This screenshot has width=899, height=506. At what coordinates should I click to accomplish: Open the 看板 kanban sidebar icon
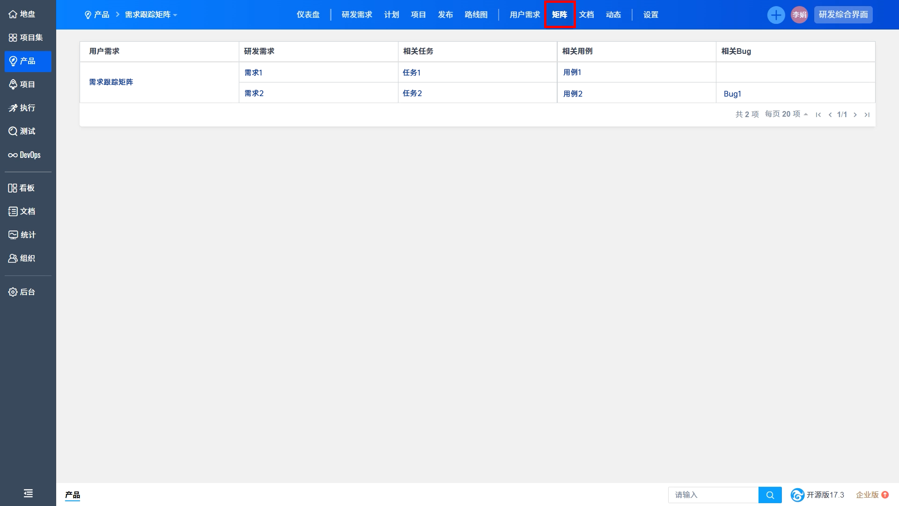click(13, 188)
